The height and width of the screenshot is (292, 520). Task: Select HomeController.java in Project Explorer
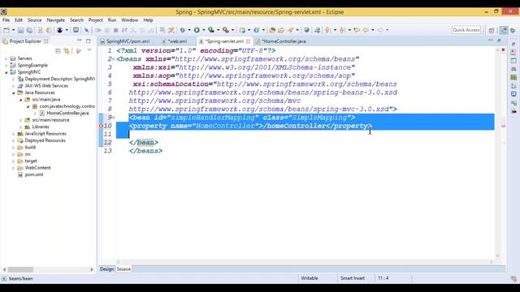click(x=67, y=114)
